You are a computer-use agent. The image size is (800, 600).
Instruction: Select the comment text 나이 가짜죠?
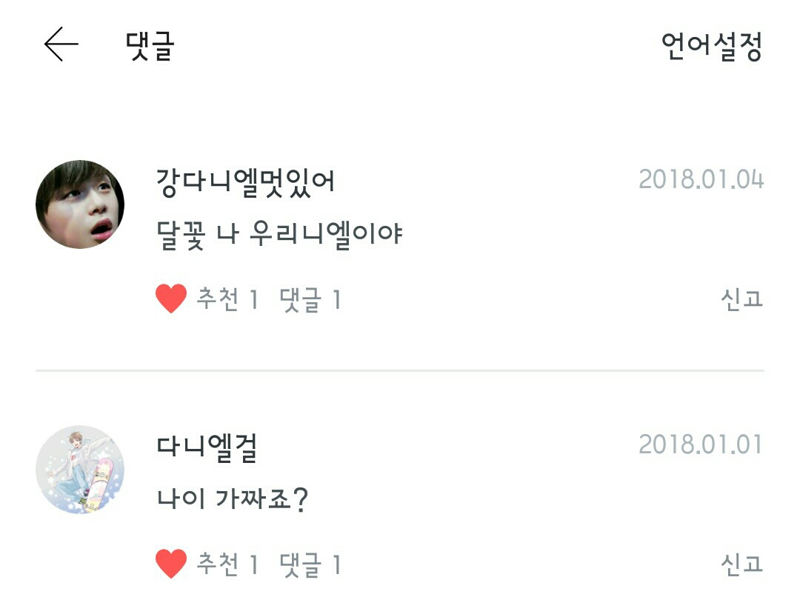tap(232, 500)
